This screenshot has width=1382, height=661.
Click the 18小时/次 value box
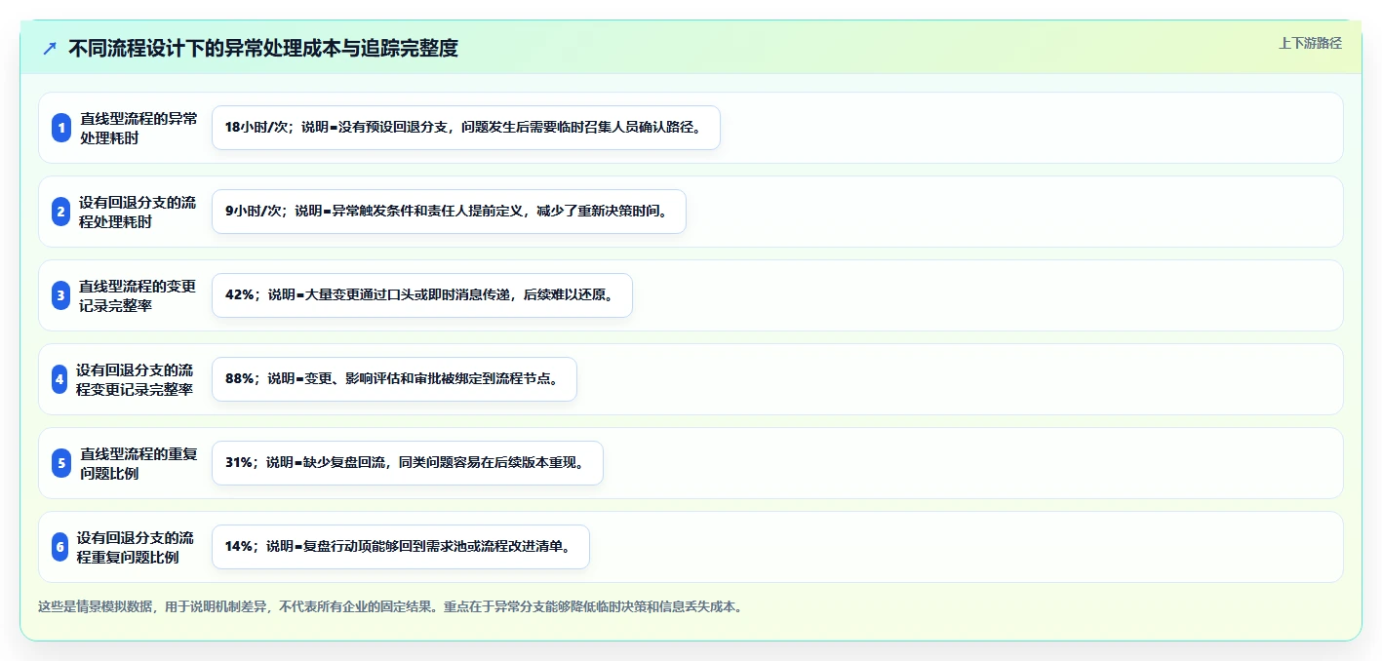[x=466, y=128]
